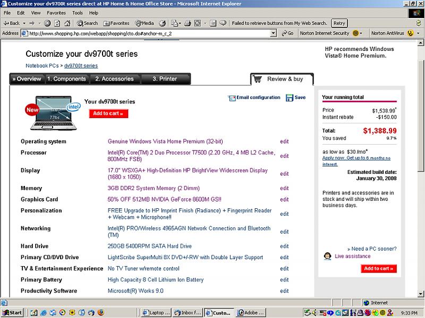This screenshot has height=318, width=425.
Task: Click the page vertical scrollbar down arrow
Action: [421, 294]
